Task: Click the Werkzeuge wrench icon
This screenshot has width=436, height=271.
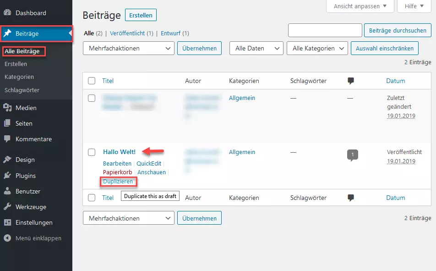Action: pos(7,207)
